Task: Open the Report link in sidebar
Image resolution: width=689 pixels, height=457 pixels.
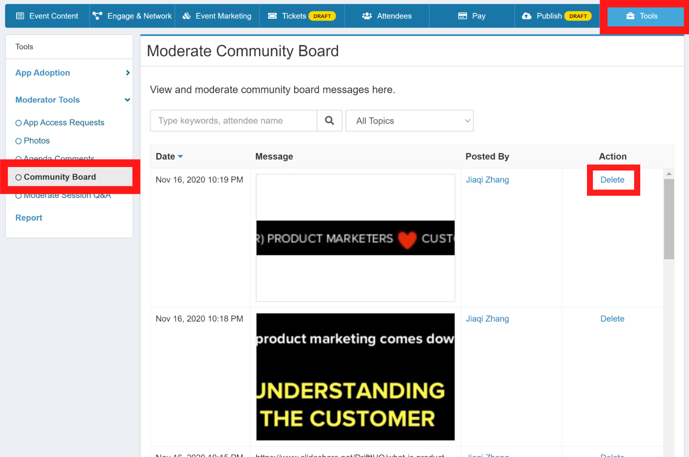Action: [x=29, y=218]
